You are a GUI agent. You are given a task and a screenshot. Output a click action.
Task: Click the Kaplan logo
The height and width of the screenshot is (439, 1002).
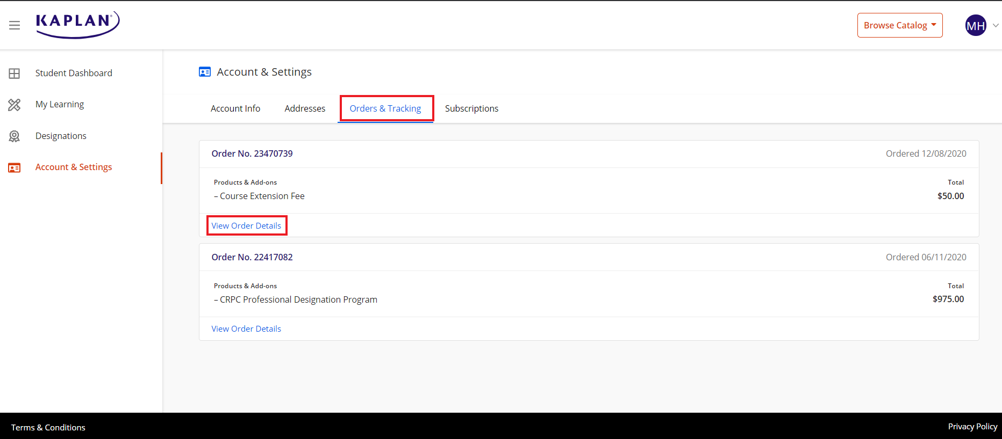pos(77,25)
